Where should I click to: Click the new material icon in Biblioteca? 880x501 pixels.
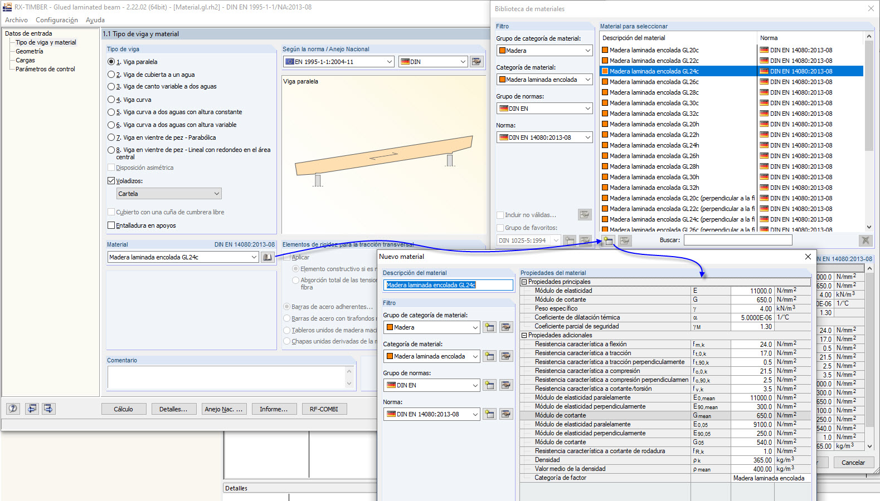click(607, 240)
